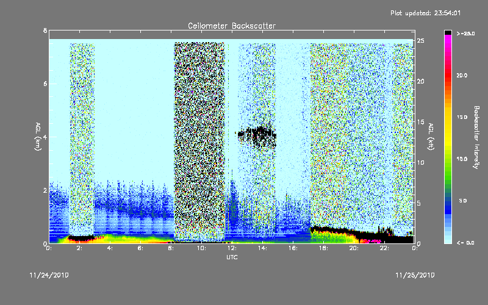Screen dimensions: 488x305
Task: Click the dense black noise band around 10 UTC
Action: coord(199,142)
